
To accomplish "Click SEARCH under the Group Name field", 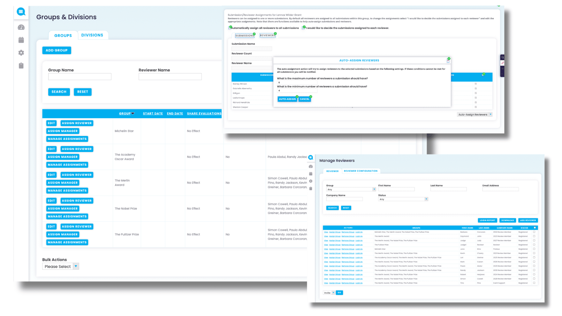I will point(59,92).
